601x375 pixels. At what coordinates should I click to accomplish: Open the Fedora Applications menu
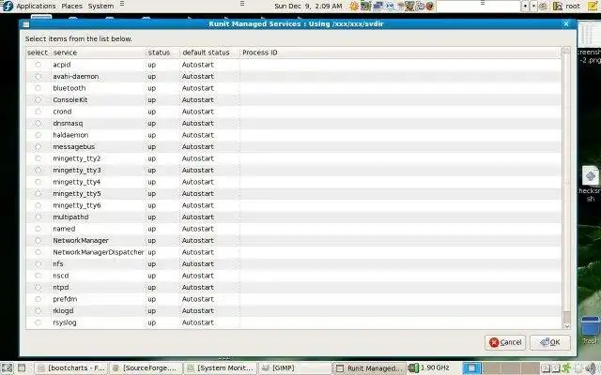(29, 7)
